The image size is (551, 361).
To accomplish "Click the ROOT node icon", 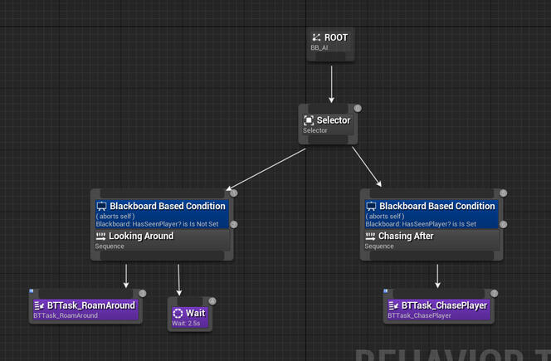I will (x=316, y=37).
